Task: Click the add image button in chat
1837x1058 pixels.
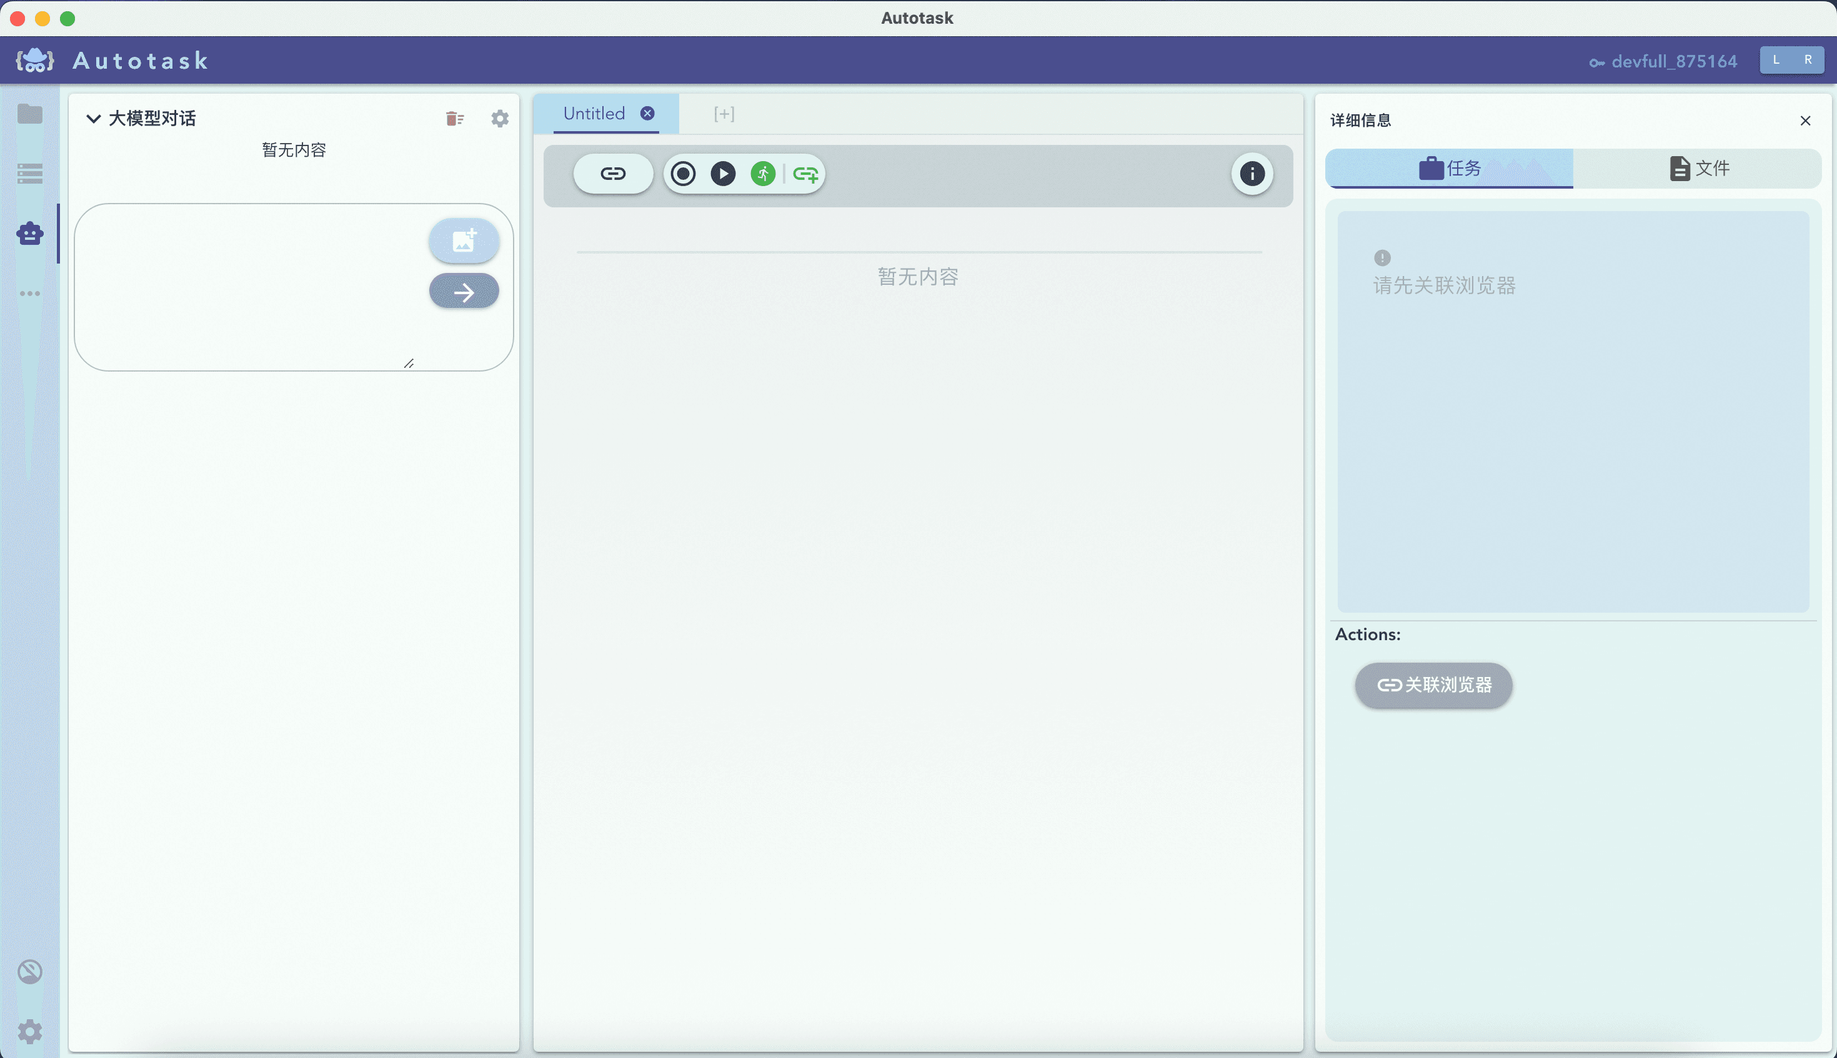Action: click(x=464, y=240)
